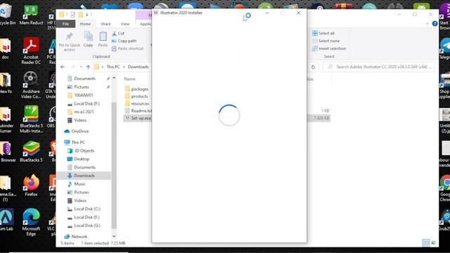Open Aim Lab desktop shortcut
Image resolution: width=450 pixels, height=253 pixels.
pos(6,220)
